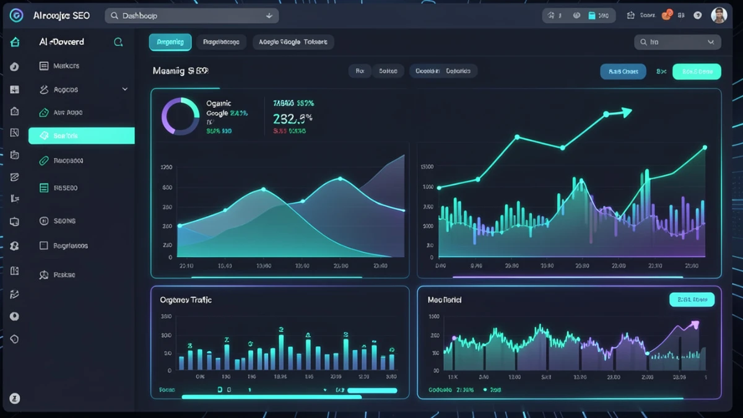Screen dimensions: 743x418
Task: Expand the Aogobs sidebar chevron
Action: pyautogui.click(x=124, y=89)
